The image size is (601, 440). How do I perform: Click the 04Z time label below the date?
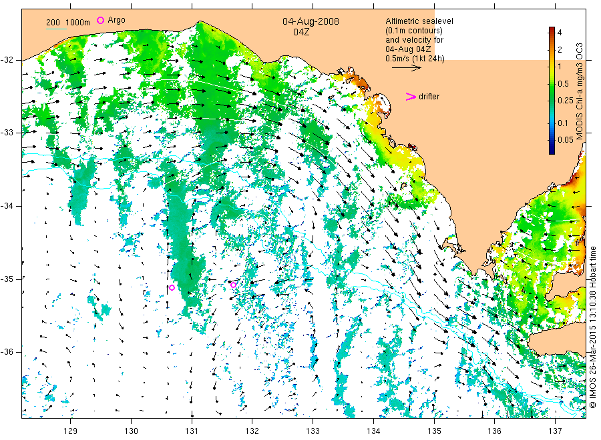pos(300,31)
